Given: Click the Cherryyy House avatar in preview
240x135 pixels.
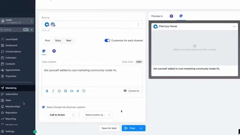Looking at the screenshot, I should [x=156, y=27].
